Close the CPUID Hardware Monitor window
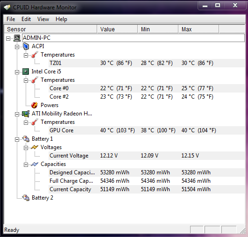This screenshot has height=237, width=248. [235, 6]
